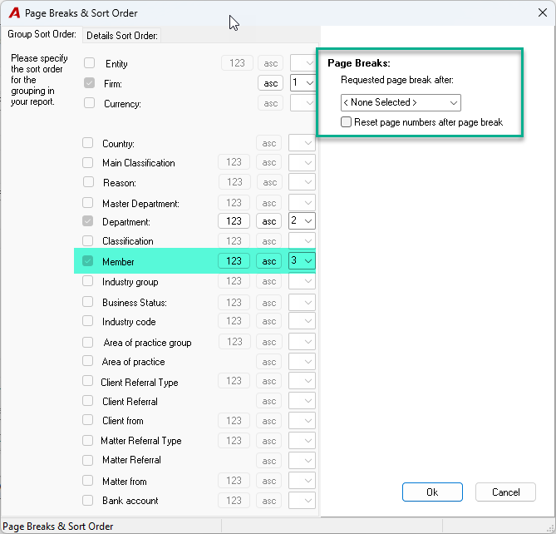This screenshot has width=556, height=534.
Task: Click Industry code asc button
Action: click(269, 321)
